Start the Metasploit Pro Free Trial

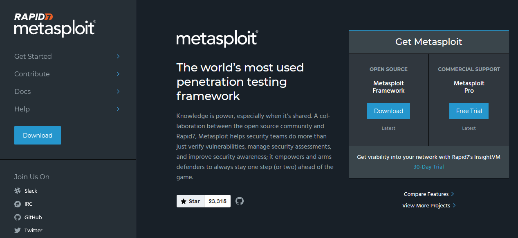(x=469, y=111)
